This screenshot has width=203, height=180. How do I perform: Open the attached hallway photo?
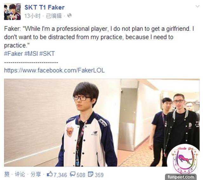[x=102, y=123]
